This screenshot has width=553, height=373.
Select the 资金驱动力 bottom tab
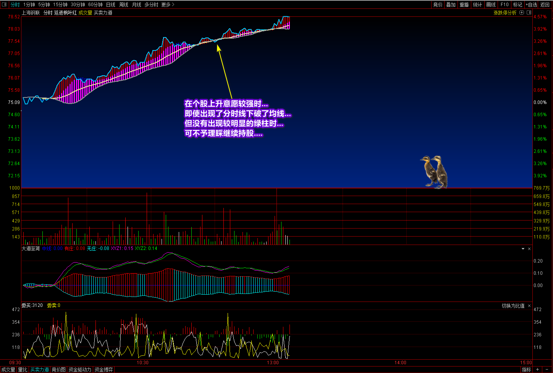pyautogui.click(x=80, y=370)
